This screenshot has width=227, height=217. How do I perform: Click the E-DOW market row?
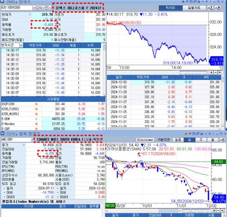(53, 119)
